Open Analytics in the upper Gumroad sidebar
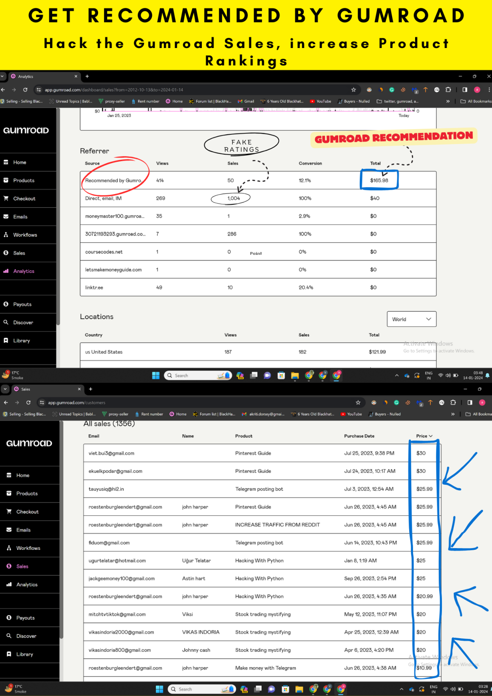The image size is (492, 696). coord(23,271)
